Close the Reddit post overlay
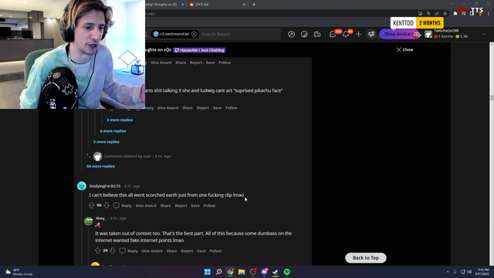The width and height of the screenshot is (494, 278). click(404, 49)
